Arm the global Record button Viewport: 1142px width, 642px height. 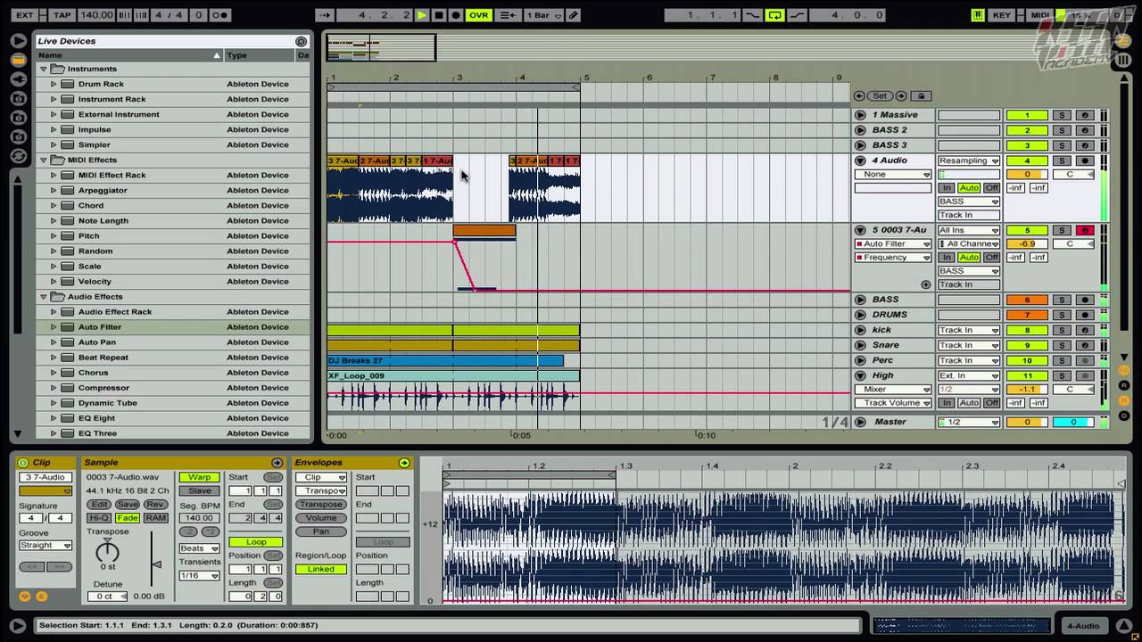point(456,15)
